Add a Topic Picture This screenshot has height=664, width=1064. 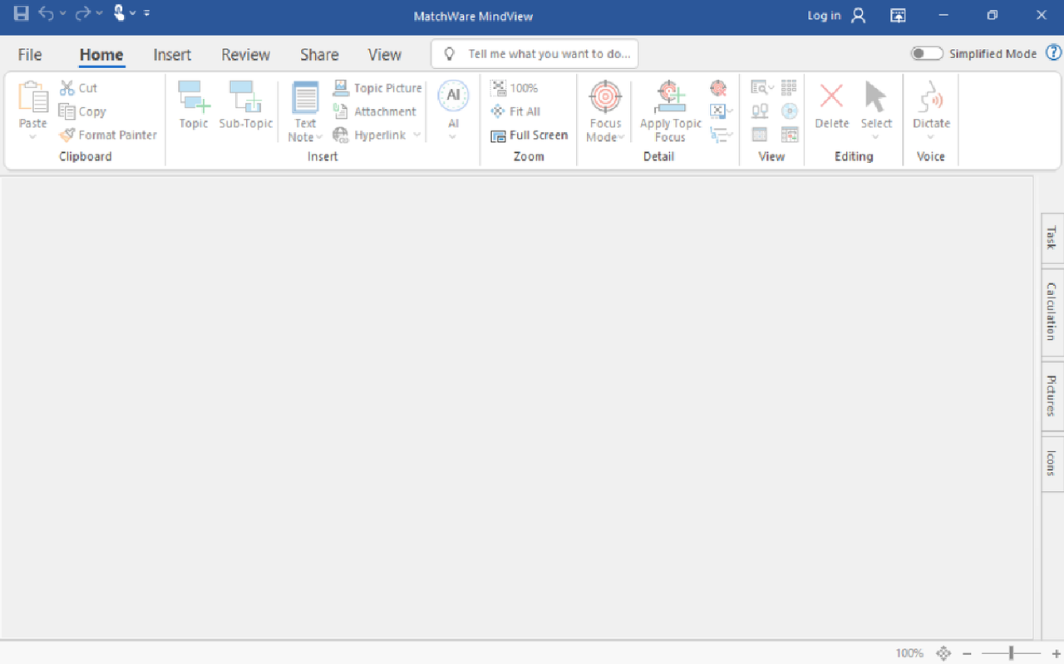pos(377,88)
